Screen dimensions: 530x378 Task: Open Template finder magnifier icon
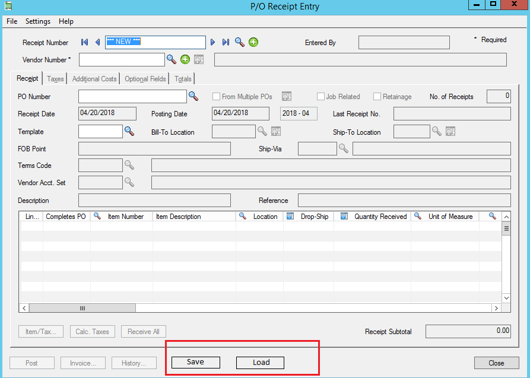pyautogui.click(x=129, y=131)
